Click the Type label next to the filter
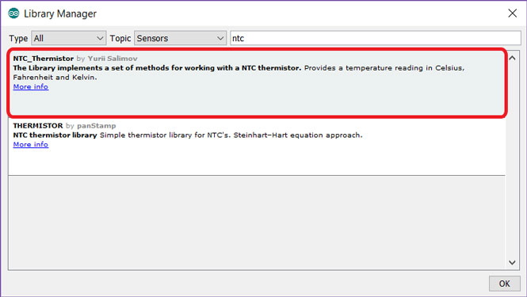 point(18,39)
